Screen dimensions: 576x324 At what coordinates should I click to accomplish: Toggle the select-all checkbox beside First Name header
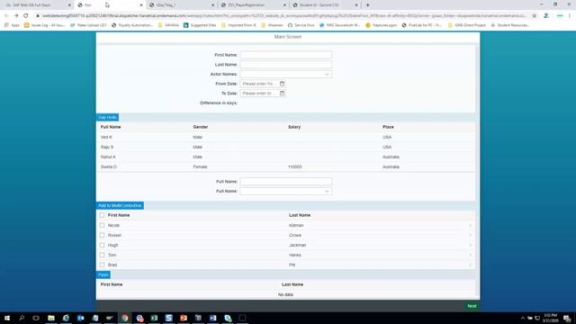[102, 215]
